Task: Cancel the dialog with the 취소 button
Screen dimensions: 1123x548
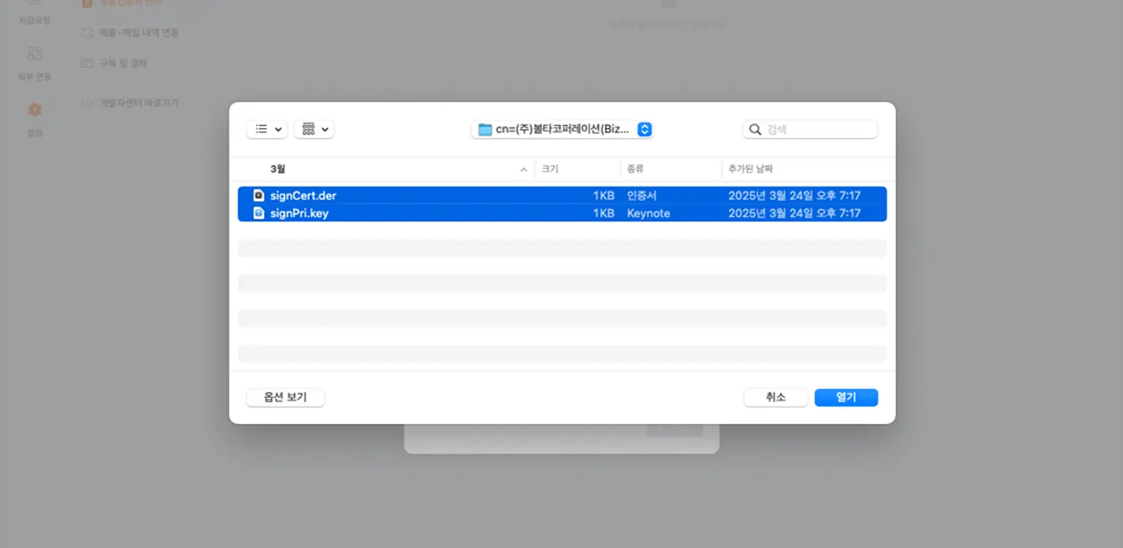Action: point(776,397)
